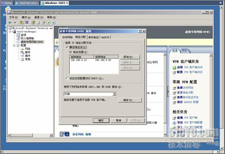Viewport: 225px width, 154px height.
Task: Click green icon beside 启用 VPN 客户端访问
Action: tap(174, 67)
